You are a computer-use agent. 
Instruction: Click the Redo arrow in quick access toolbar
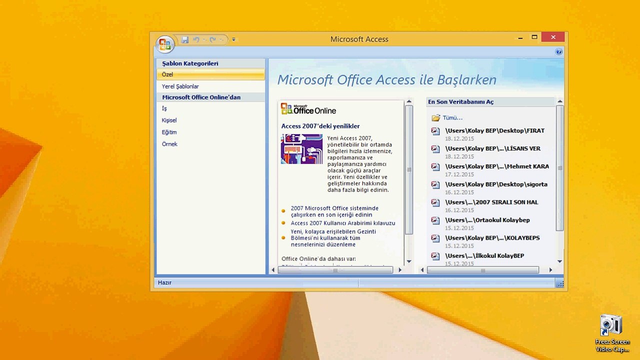point(212,39)
